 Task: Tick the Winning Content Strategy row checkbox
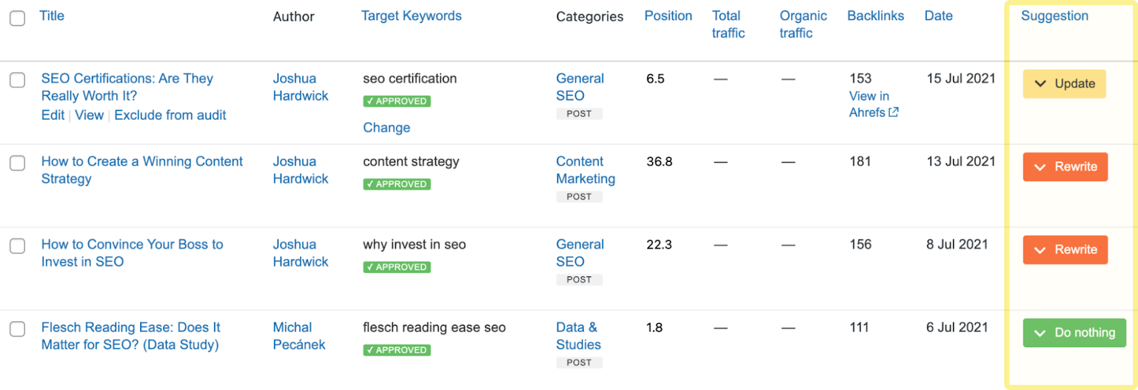click(17, 163)
